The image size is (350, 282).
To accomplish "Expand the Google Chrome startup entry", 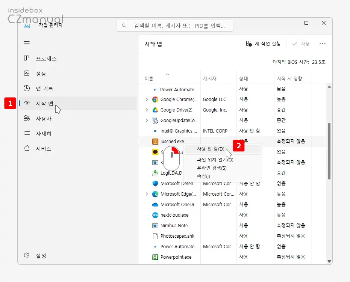I will (147, 99).
